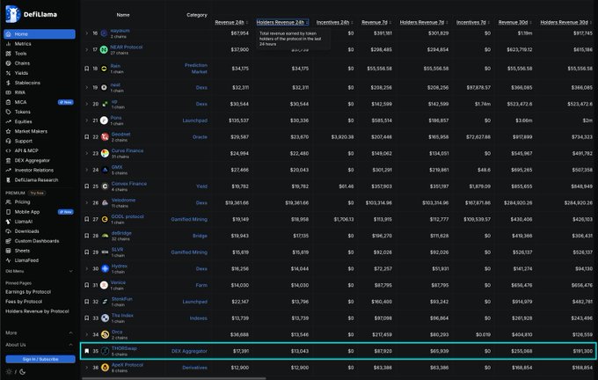Click the Support headset icon
Image resolution: width=598 pixels, height=380 pixels.
9,141
